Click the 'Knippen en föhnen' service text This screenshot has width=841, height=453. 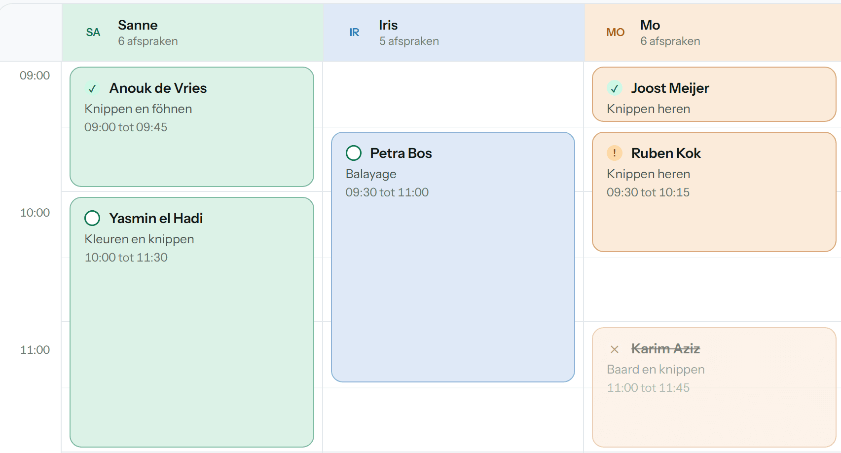coord(138,109)
